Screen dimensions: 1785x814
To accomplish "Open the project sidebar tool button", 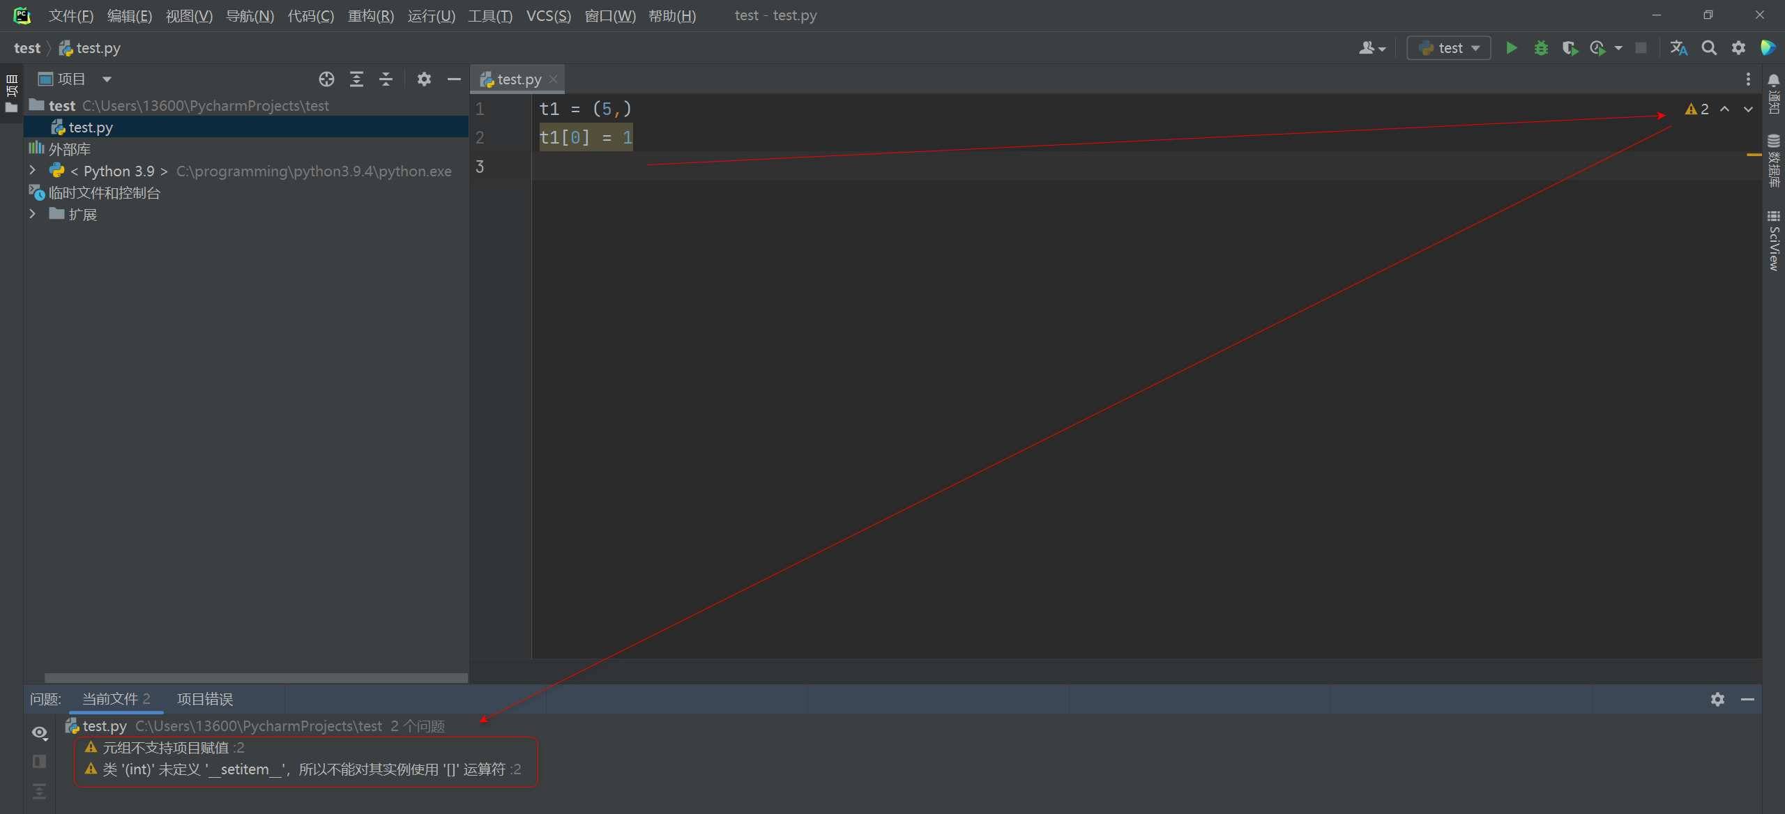I will pos(12,93).
